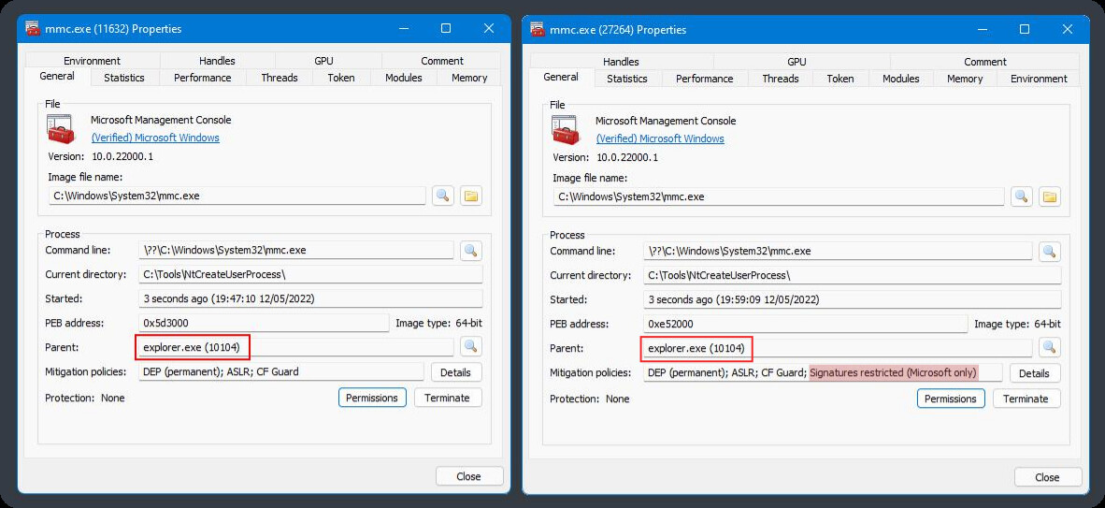
Task: Close the 11632 properties dialog via Close button
Action: tap(468, 476)
